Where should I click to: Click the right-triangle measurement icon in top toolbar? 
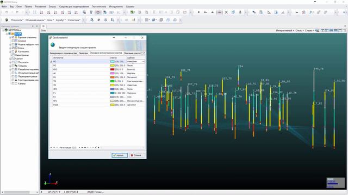[269, 12]
